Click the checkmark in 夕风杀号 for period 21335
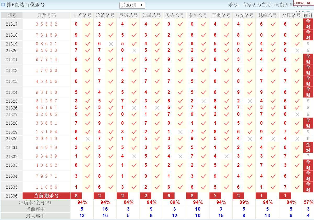The image size is (314, 220). 297,187
